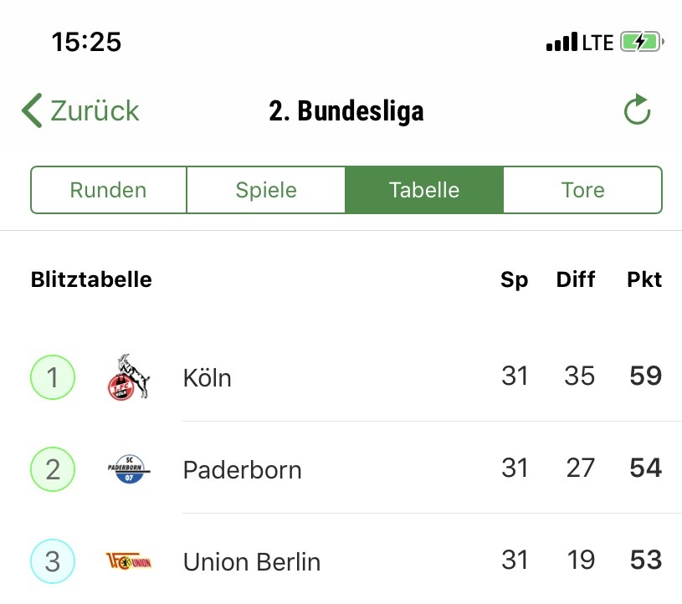Tap the refresh icon
The width and height of the screenshot is (682, 604).
click(637, 109)
